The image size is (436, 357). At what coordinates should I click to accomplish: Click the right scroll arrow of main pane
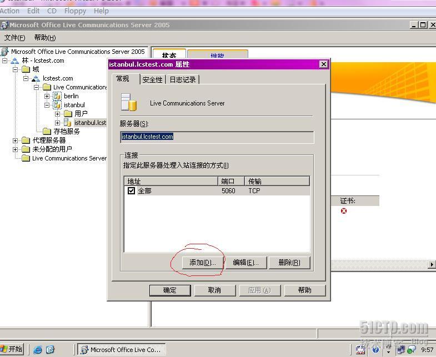click(x=432, y=264)
